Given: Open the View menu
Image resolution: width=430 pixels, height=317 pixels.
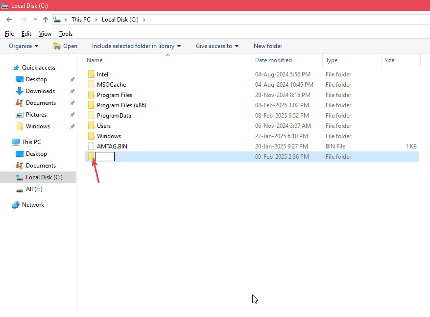Looking at the screenshot, I should point(45,34).
